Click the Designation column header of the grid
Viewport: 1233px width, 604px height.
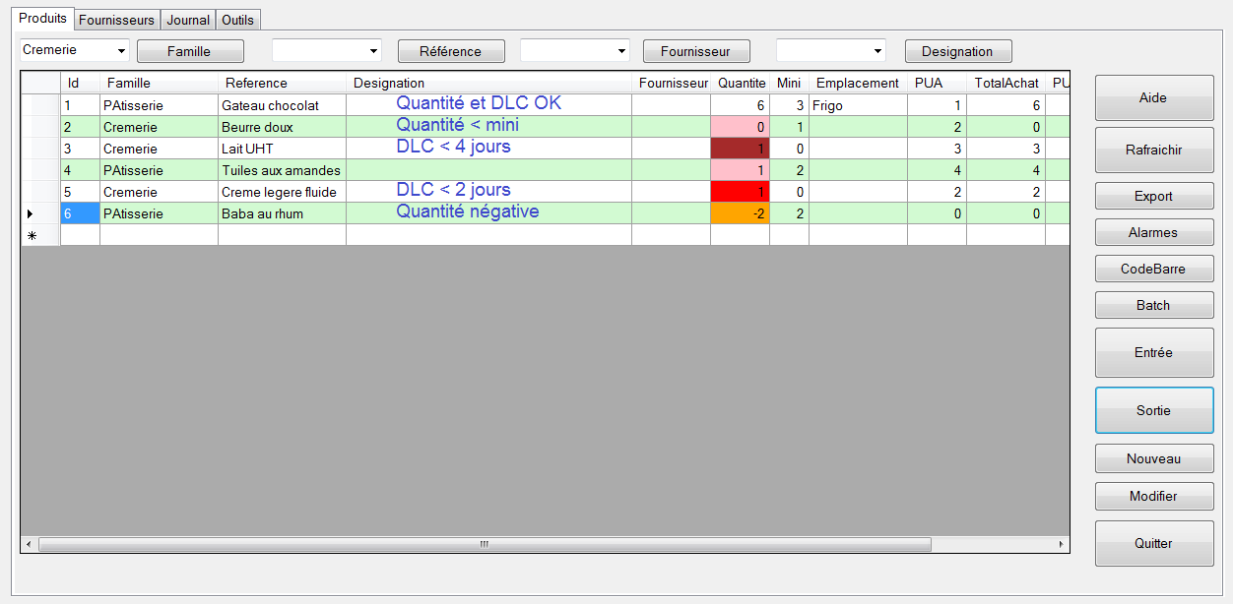click(488, 83)
